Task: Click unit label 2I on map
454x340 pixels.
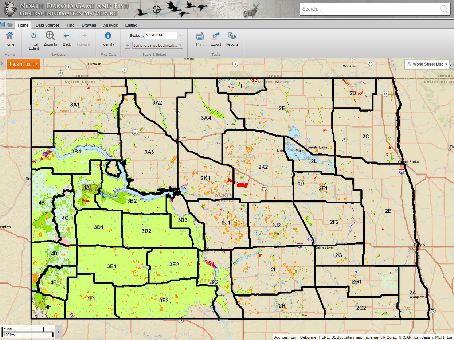Action: tap(273, 269)
